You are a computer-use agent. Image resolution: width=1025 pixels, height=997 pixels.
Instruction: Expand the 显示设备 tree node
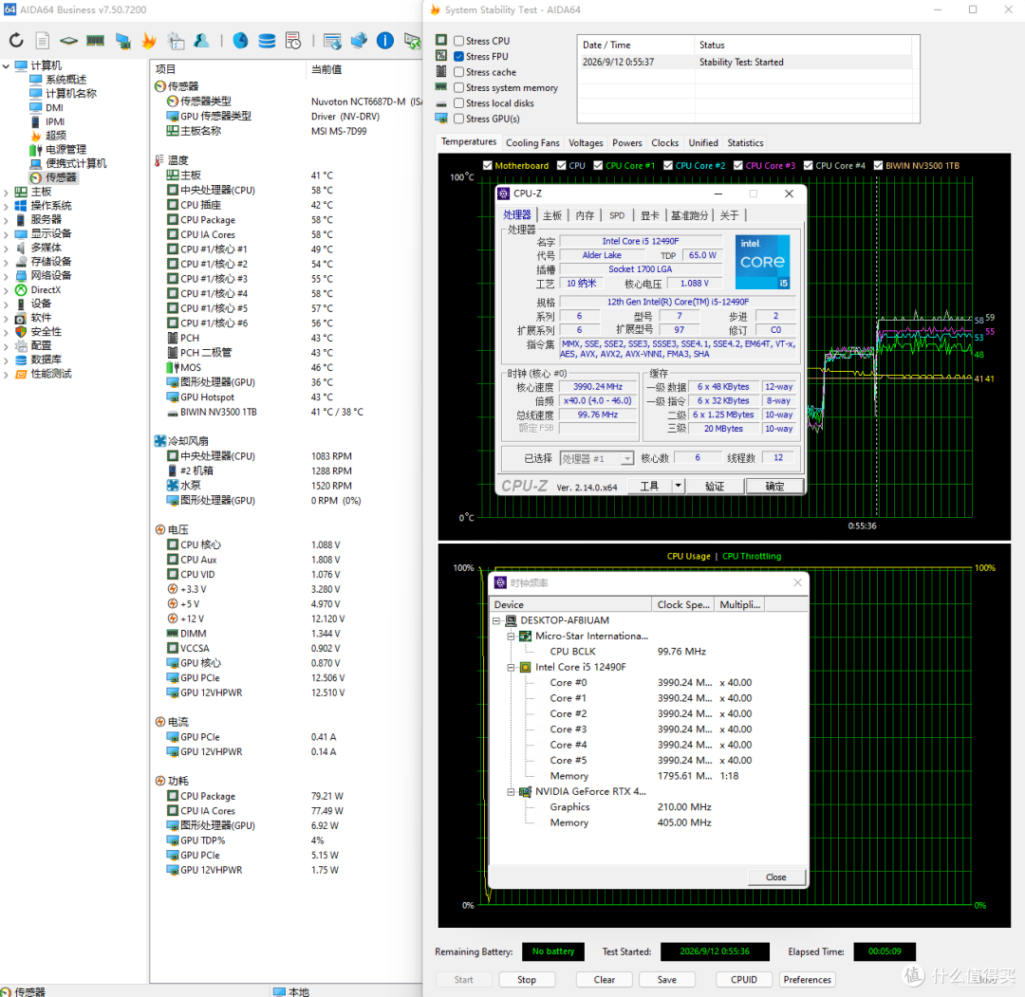tap(6, 234)
